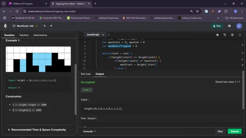Run the code with the Run button

(x=220, y=131)
